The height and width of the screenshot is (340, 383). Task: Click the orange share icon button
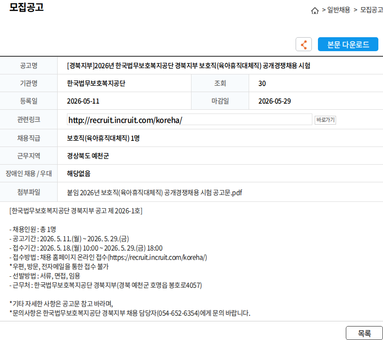304,44
